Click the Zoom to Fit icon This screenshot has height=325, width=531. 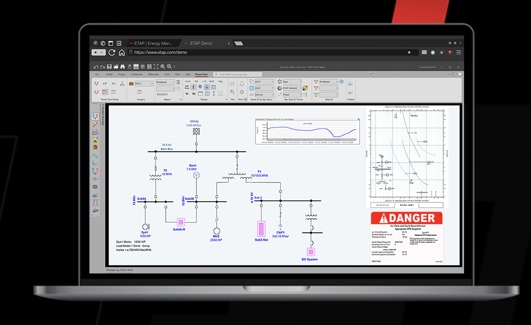(156, 66)
